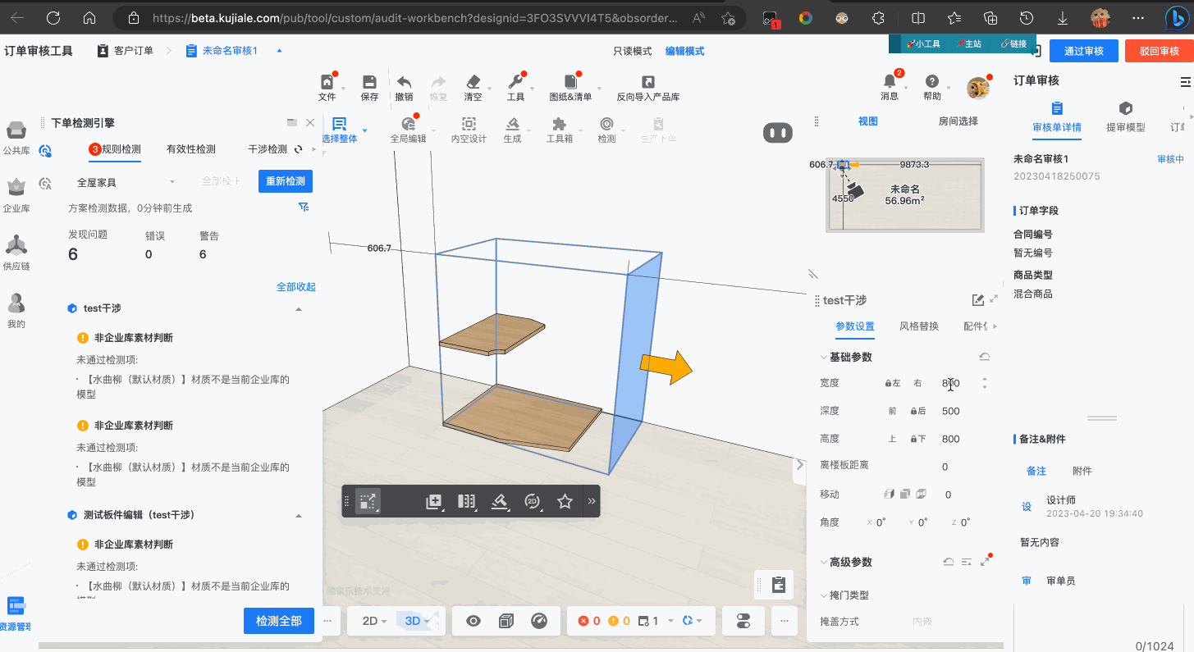
Task: Toggle the eye visibility icon in bottom bar
Action: click(x=473, y=621)
